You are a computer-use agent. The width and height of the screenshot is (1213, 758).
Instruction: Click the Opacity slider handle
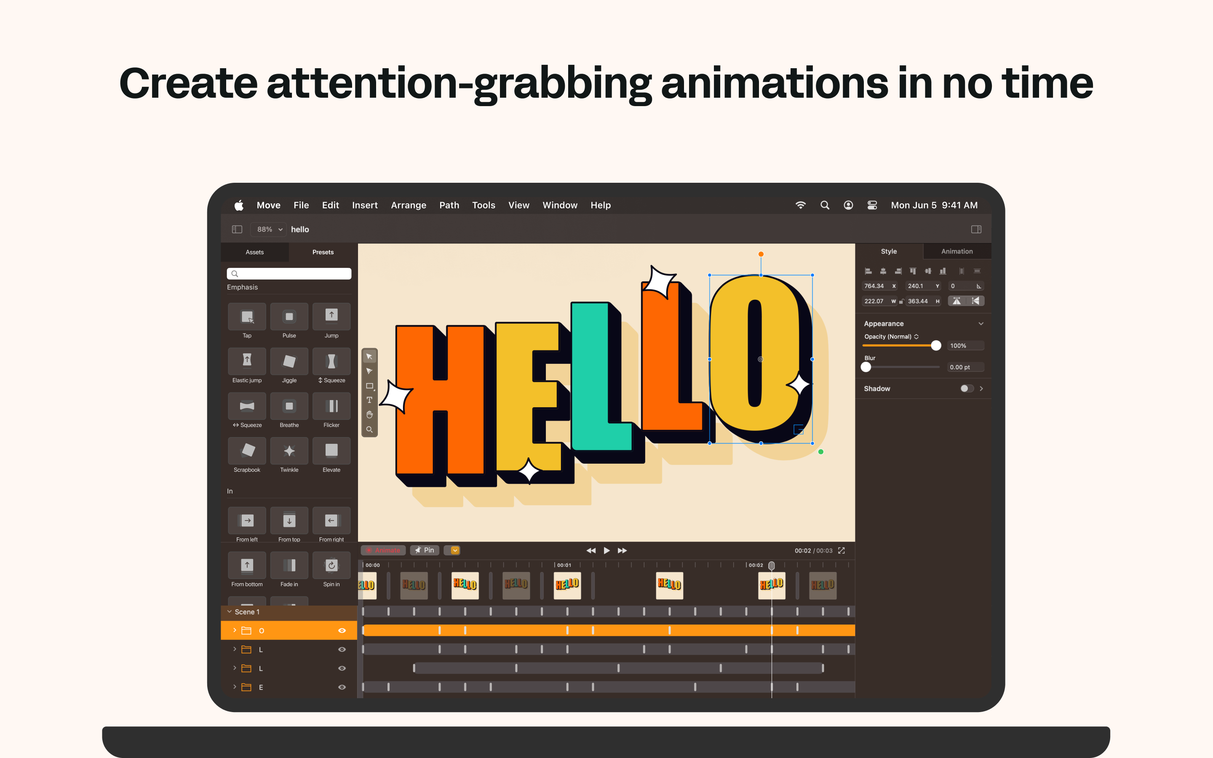pos(935,345)
